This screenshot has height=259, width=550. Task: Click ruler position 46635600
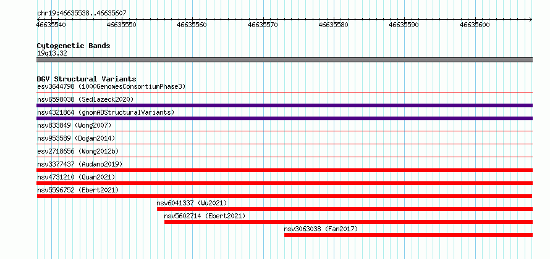(475, 25)
